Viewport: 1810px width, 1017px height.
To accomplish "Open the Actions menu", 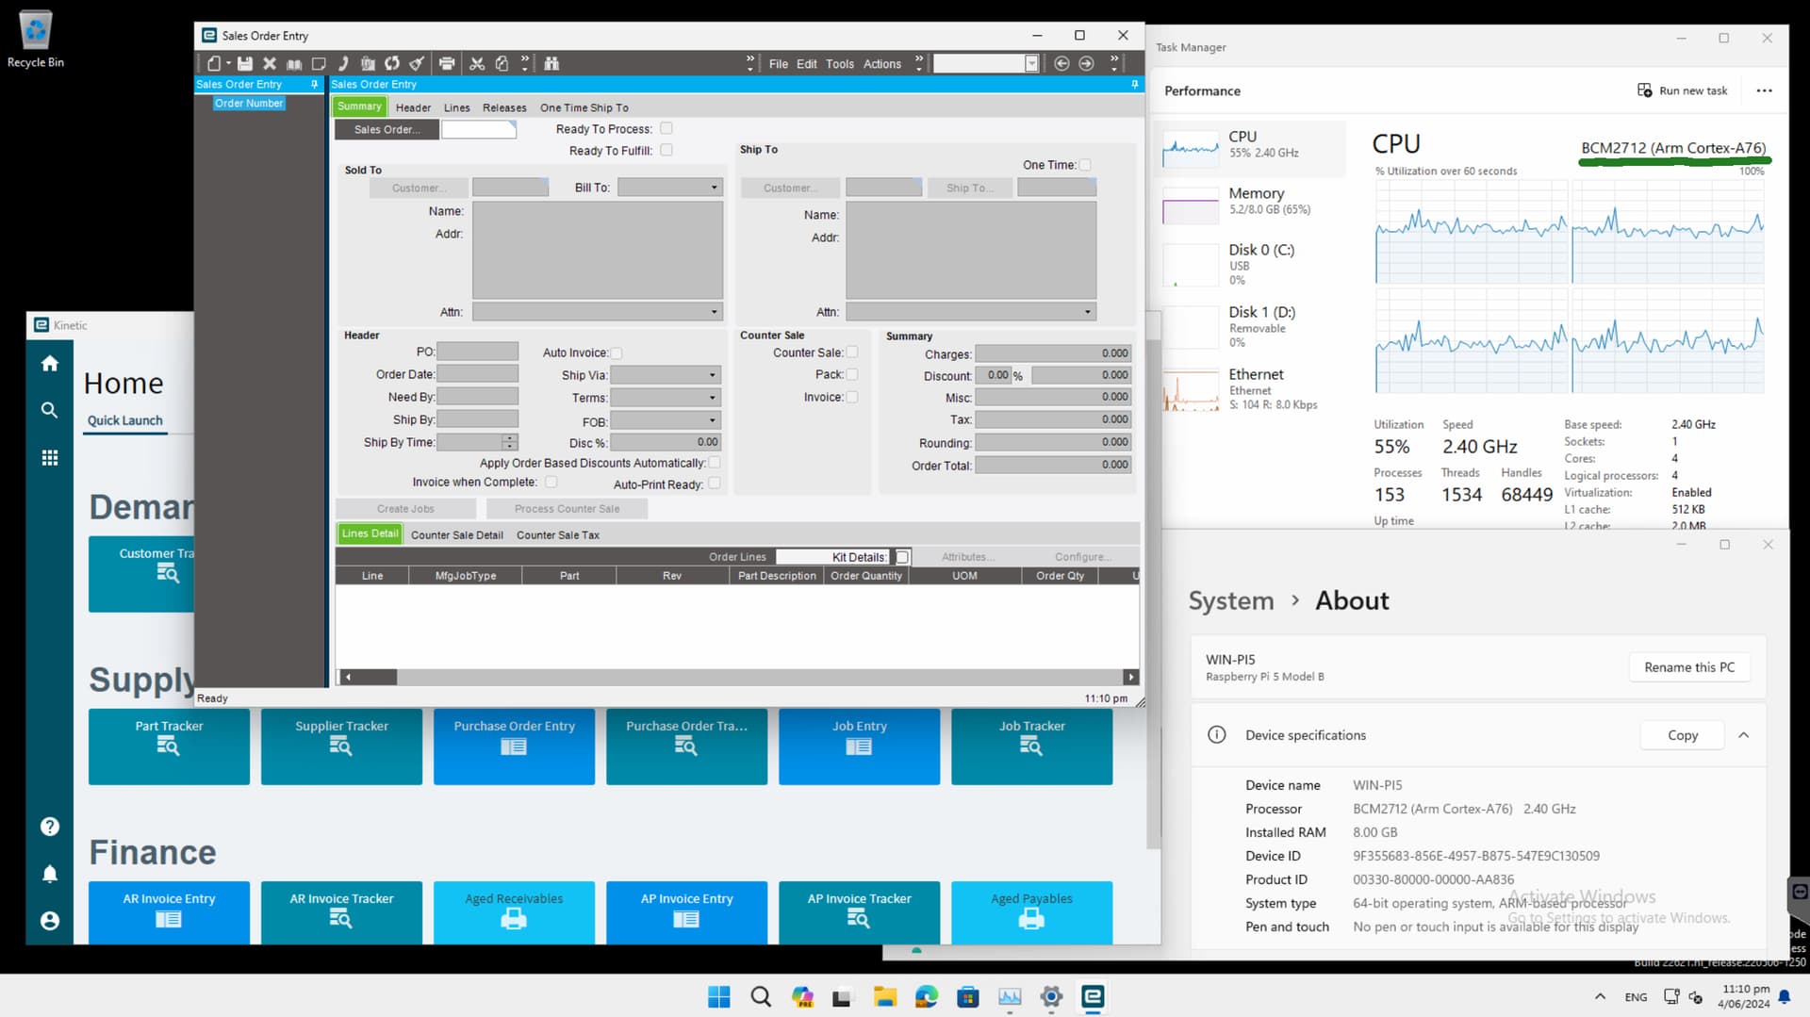I will (x=881, y=64).
